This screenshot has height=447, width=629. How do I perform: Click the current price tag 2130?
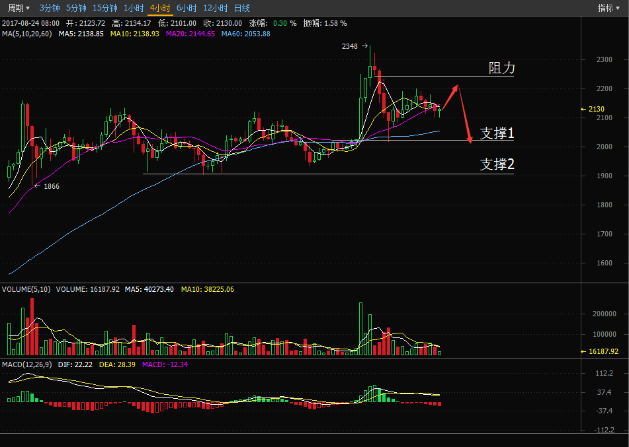click(596, 109)
